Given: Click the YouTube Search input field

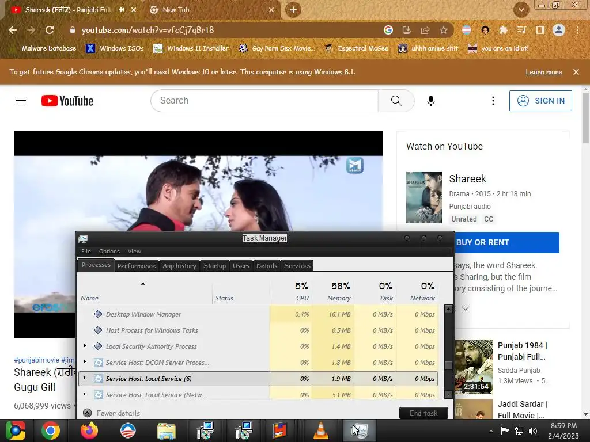Looking at the screenshot, I should pos(264,101).
